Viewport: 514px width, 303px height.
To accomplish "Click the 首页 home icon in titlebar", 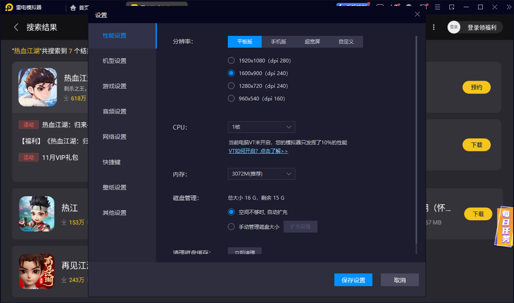I will 73,7.
